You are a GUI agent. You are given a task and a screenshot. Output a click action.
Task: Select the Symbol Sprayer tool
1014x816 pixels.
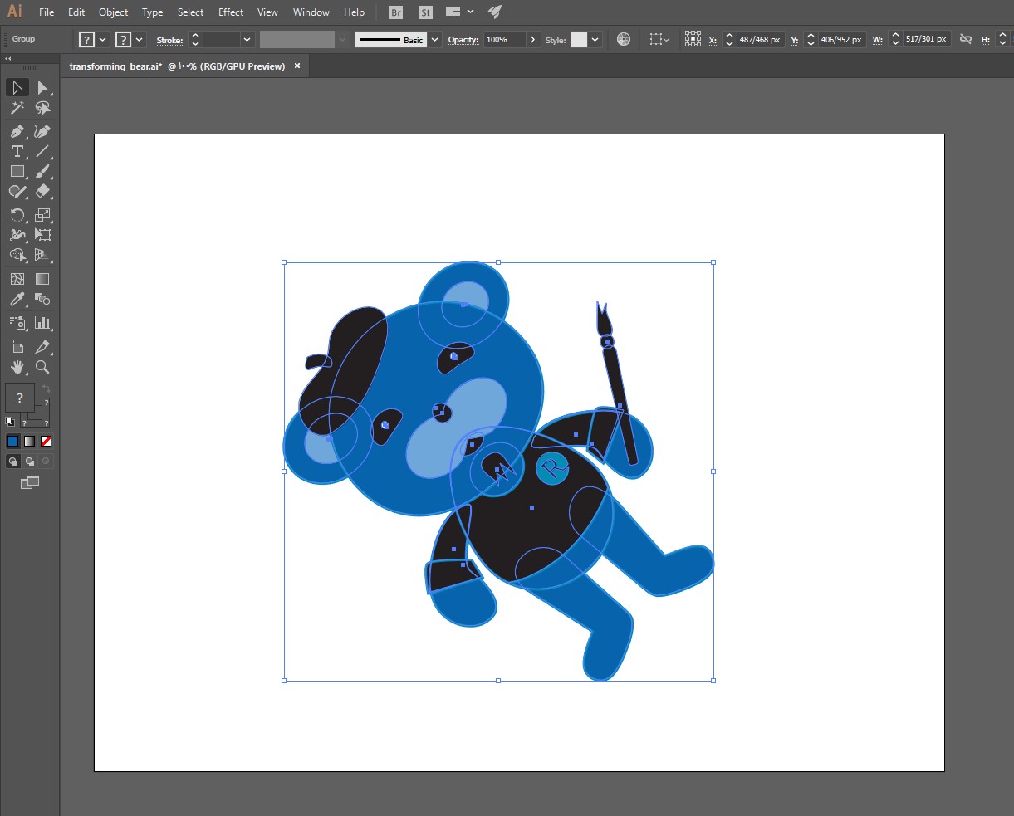(x=17, y=323)
